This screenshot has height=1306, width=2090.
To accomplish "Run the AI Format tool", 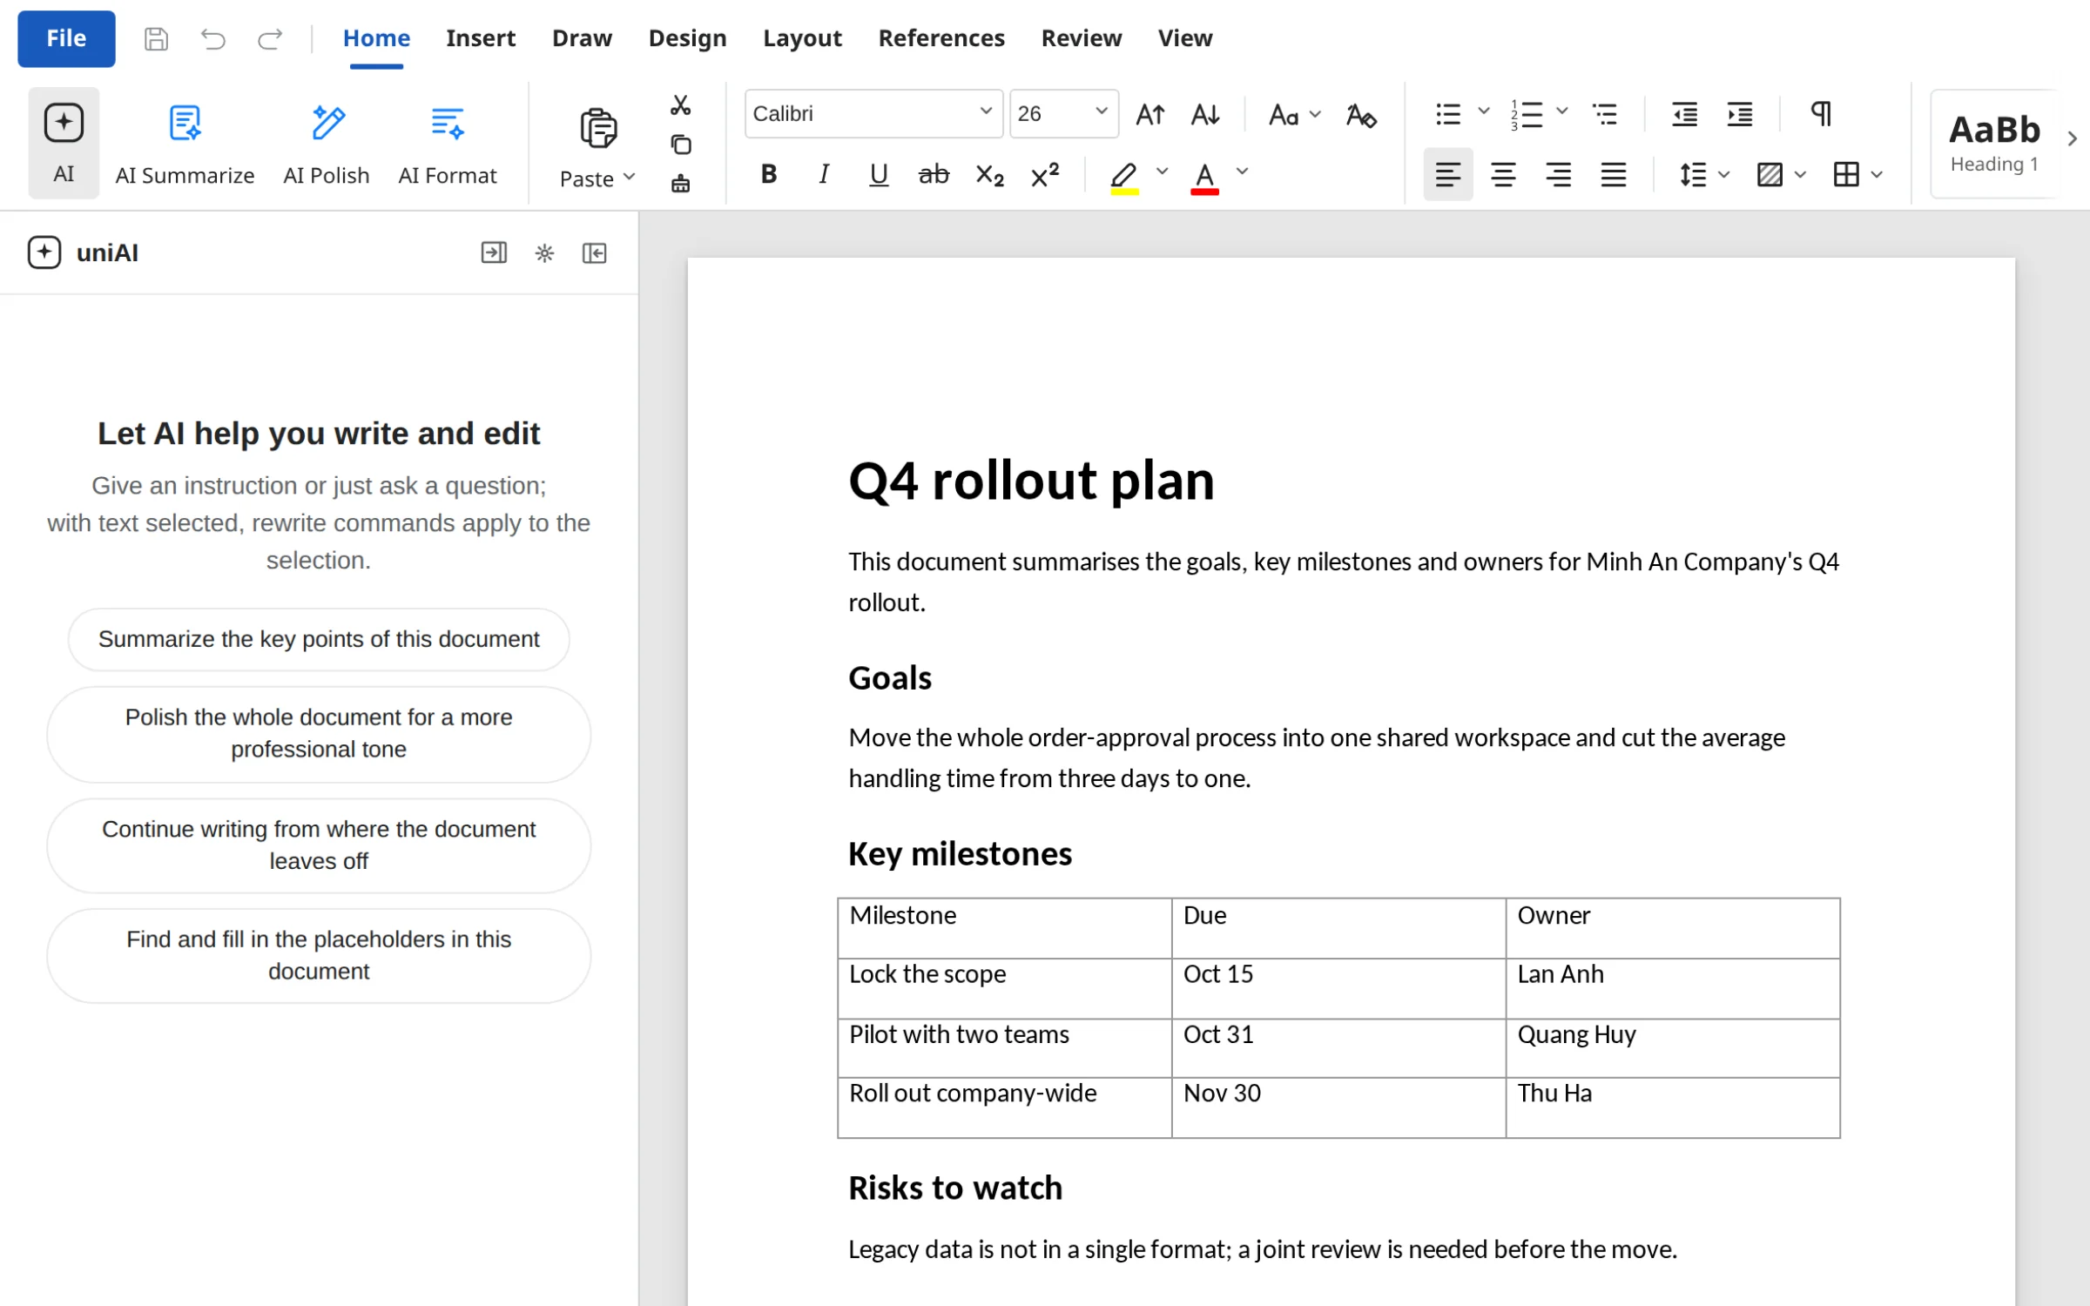I will click(448, 143).
